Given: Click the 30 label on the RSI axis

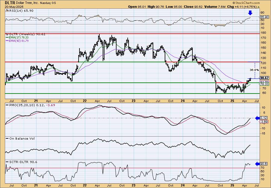Looking at the screenshot, I should 262,24.
